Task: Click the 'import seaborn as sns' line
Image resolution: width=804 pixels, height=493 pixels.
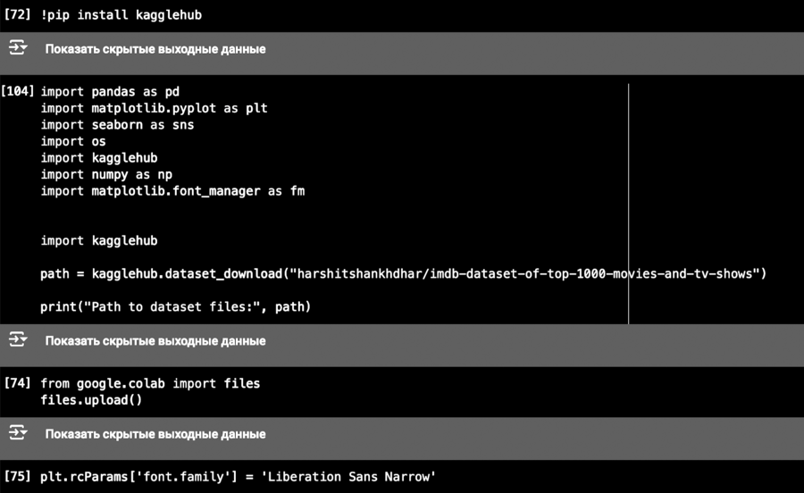Action: tap(117, 125)
